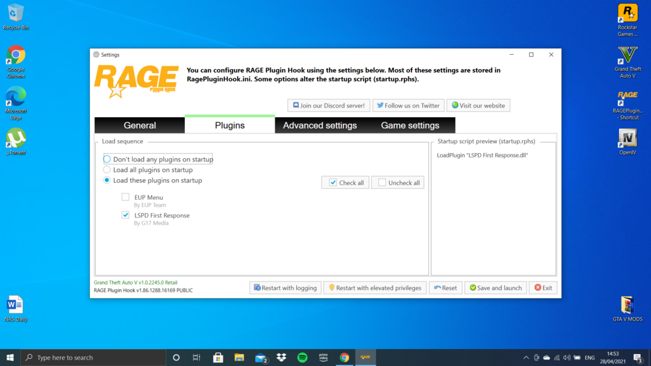Click Restart with elevated privileges
This screenshot has width=651, height=366.
(x=375, y=287)
